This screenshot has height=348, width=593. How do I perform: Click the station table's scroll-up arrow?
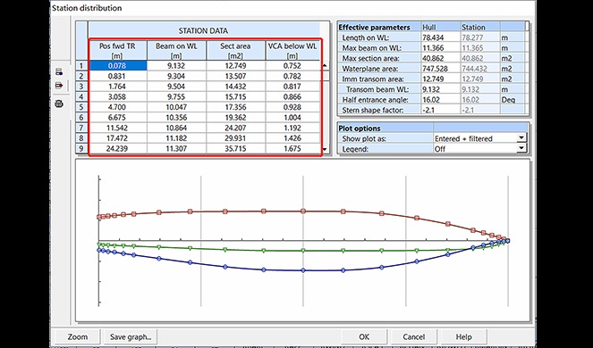(325, 66)
